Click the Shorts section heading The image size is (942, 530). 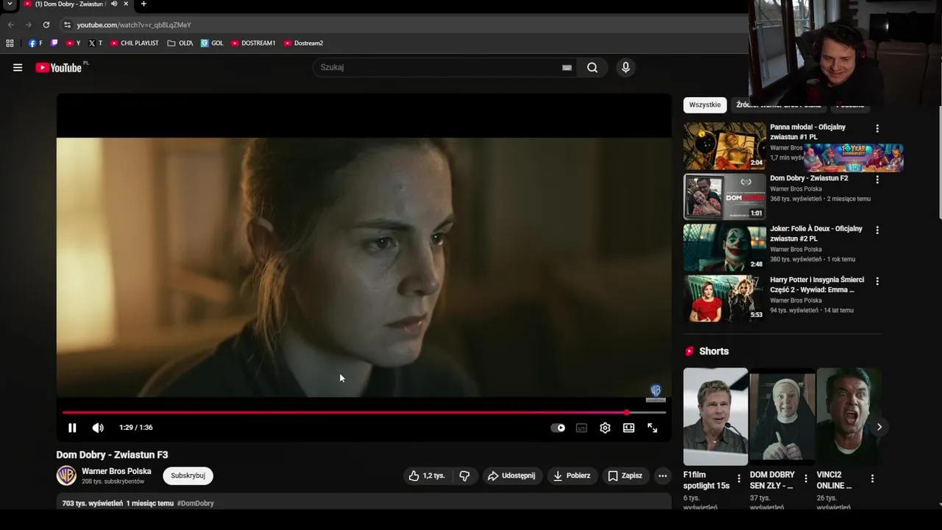pos(714,352)
